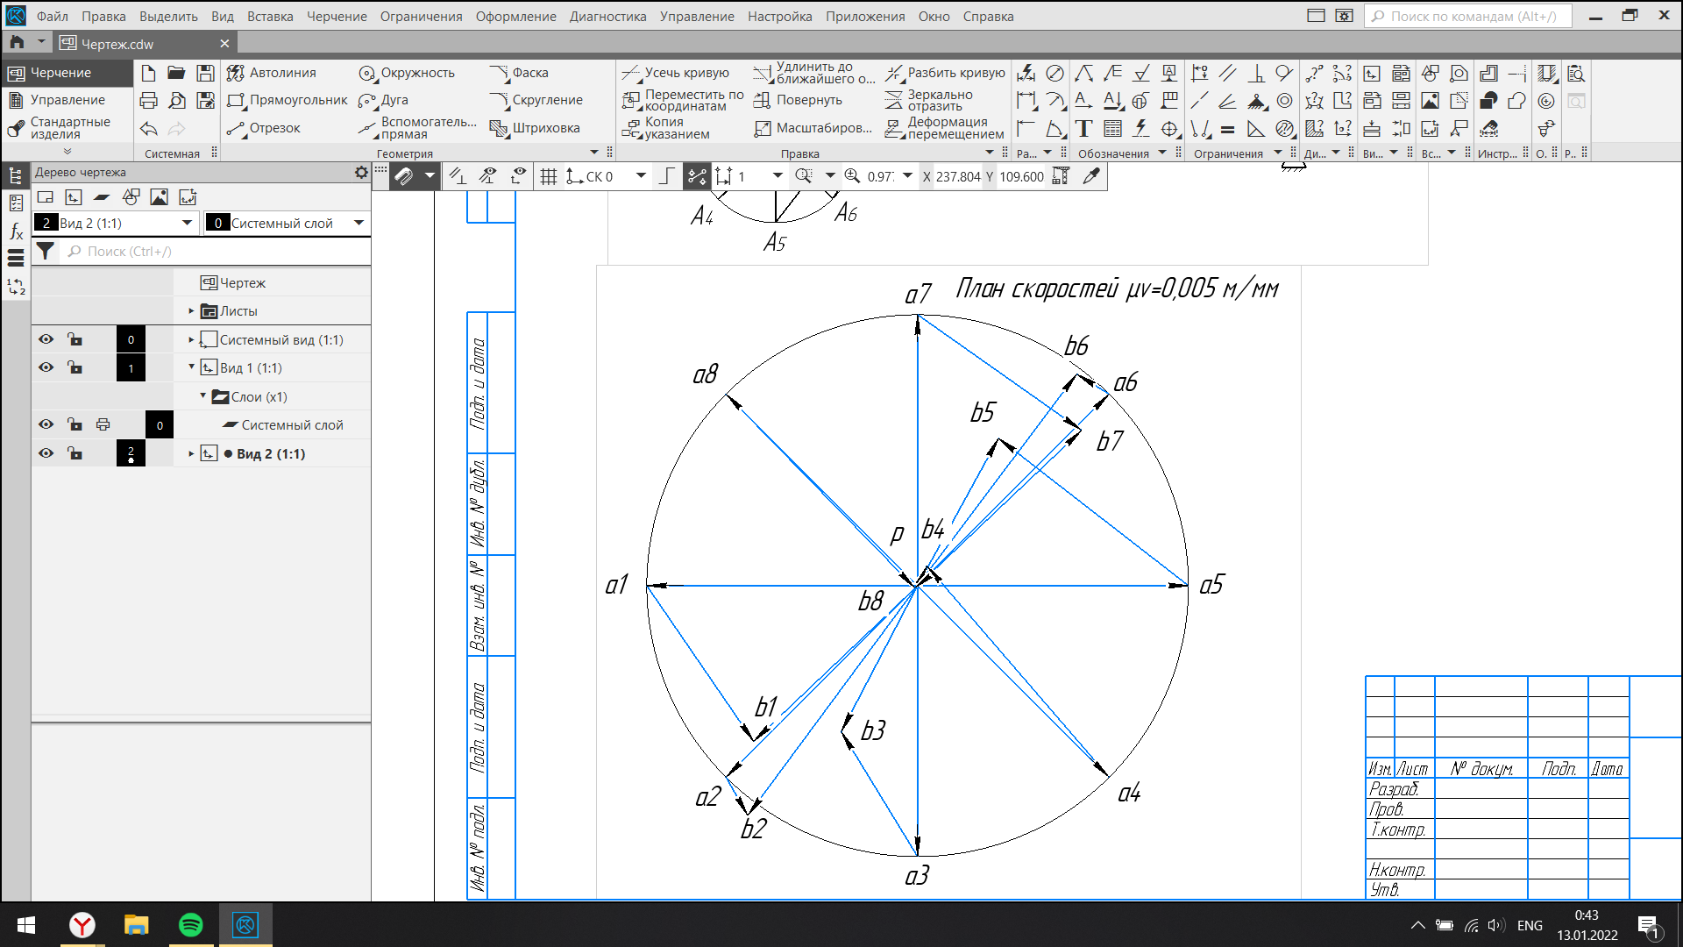Expand the Листы tree node
The image size is (1683, 947).
pyautogui.click(x=191, y=311)
